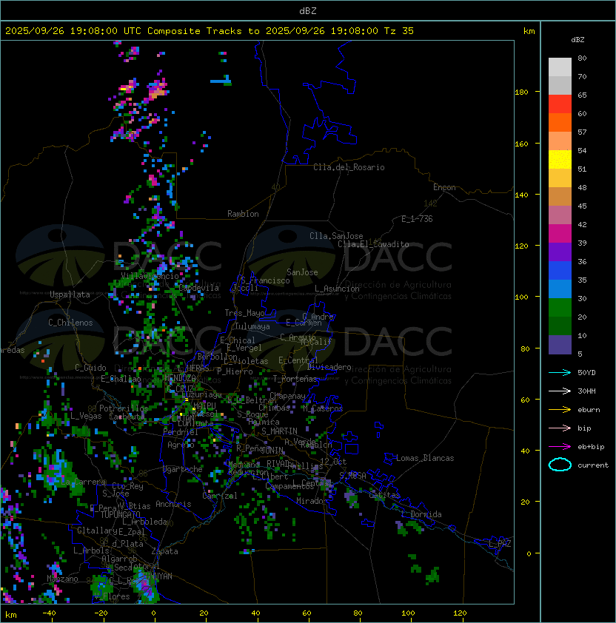Click the 'TUPUNGATO' map label
Image resolution: width=616 pixels, height=623 pixels.
pos(120,514)
